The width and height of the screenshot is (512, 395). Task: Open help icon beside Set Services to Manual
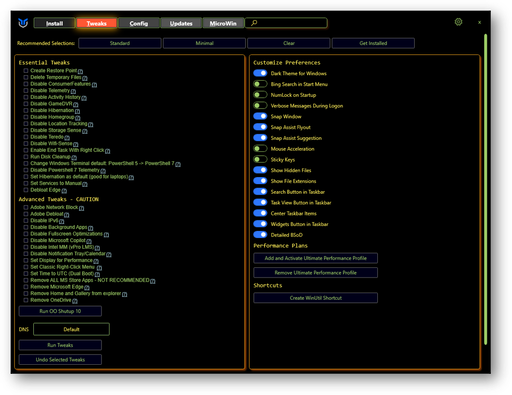pos(85,184)
